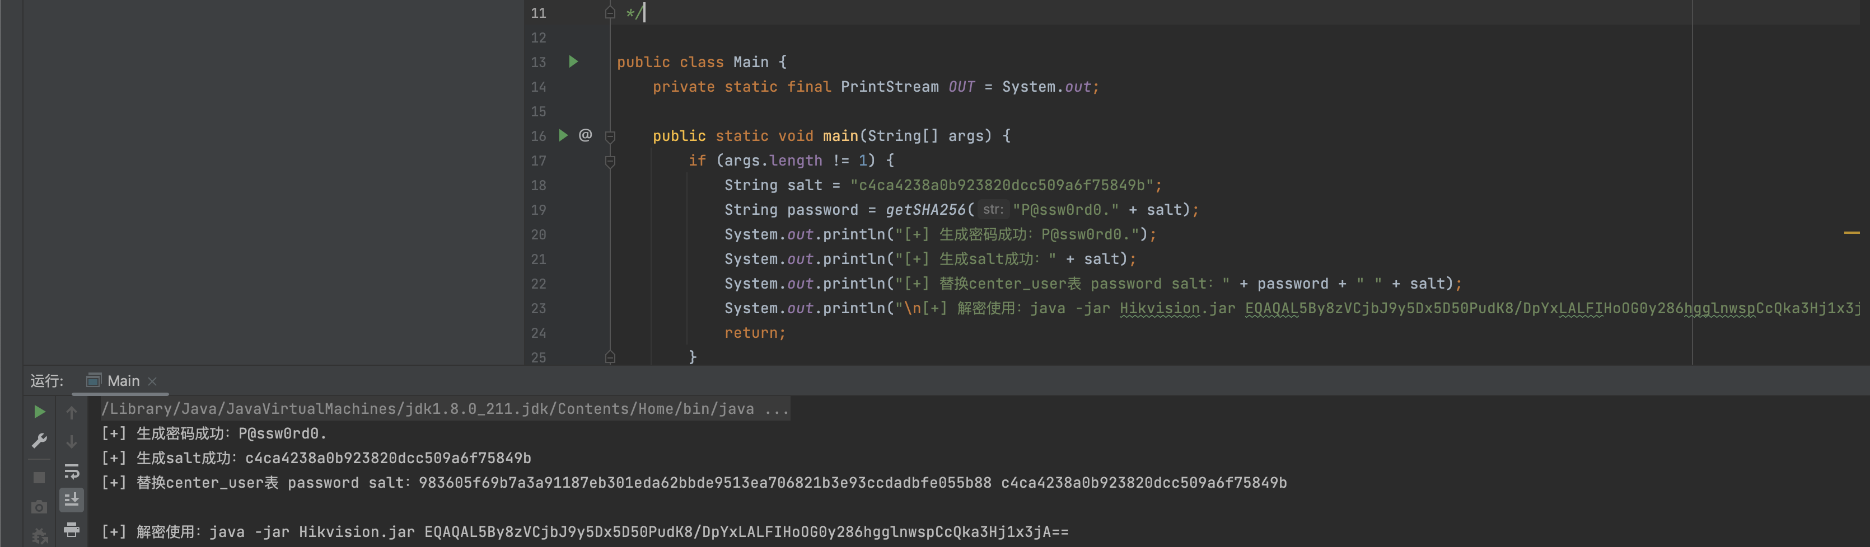Click the up arrow in run console
Screen dimensions: 1870x547
coord(71,412)
